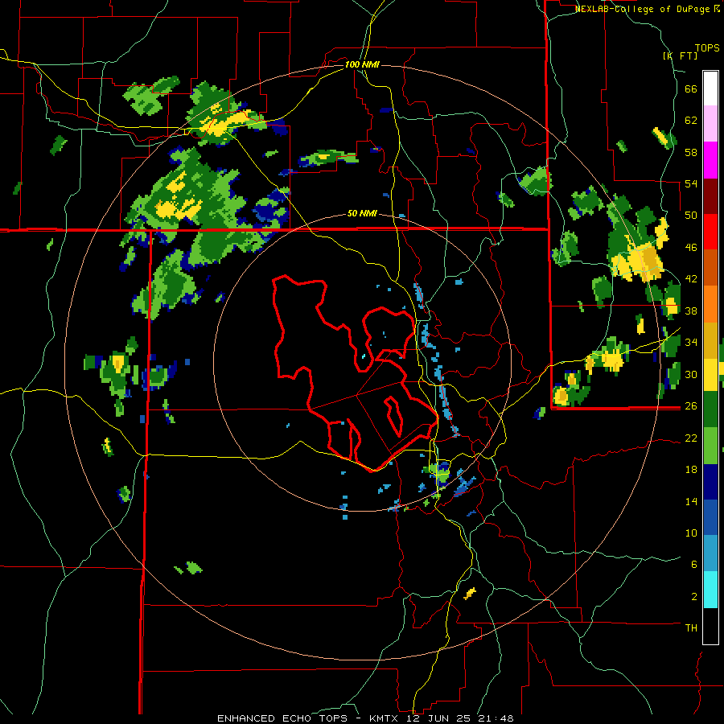This screenshot has width=724, height=724.
Task: Click the legend value '22'
Action: (x=691, y=438)
